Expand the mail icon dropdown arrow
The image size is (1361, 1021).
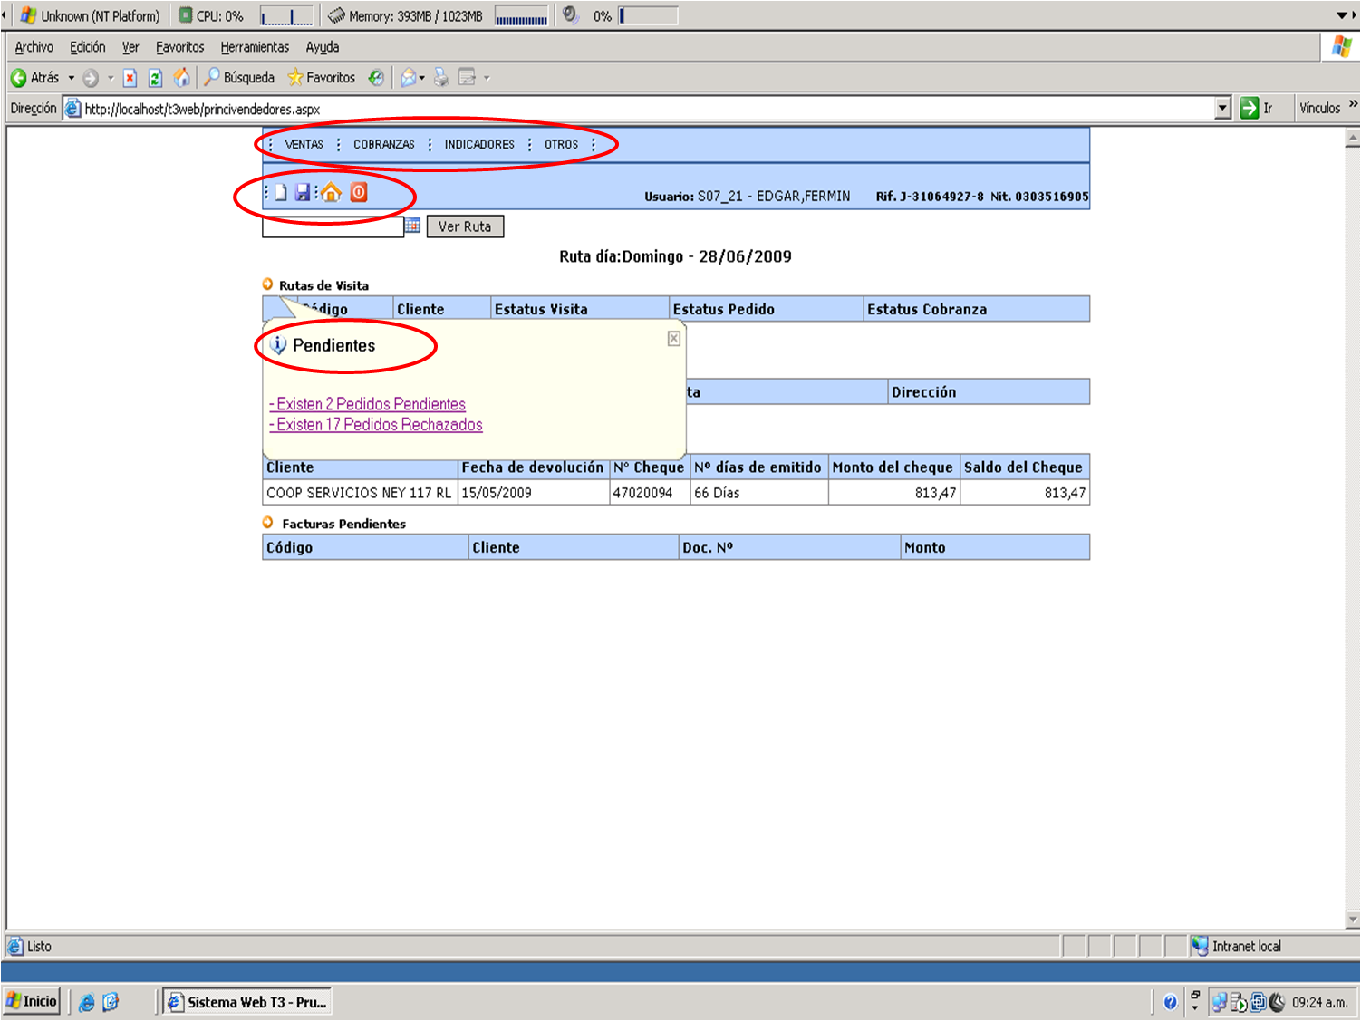tap(421, 79)
